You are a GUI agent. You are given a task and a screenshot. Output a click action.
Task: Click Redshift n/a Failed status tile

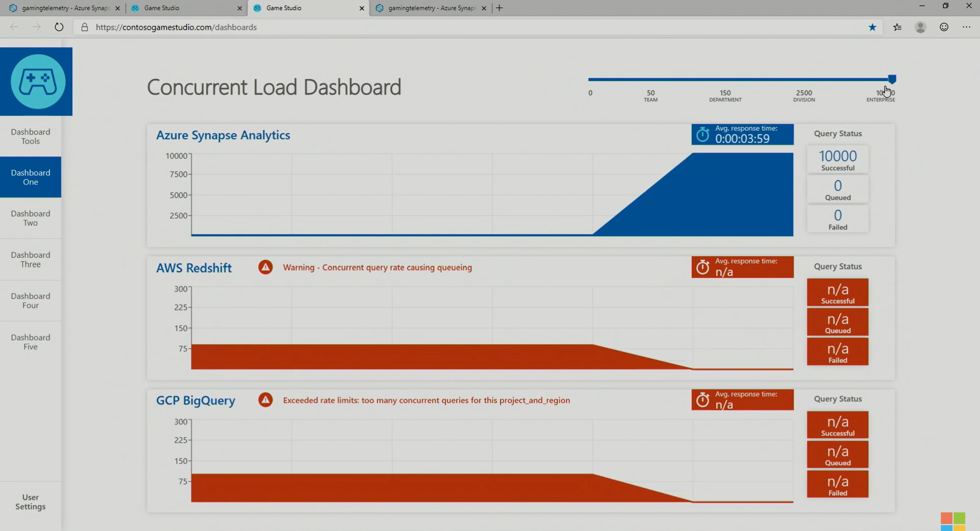[x=838, y=352]
